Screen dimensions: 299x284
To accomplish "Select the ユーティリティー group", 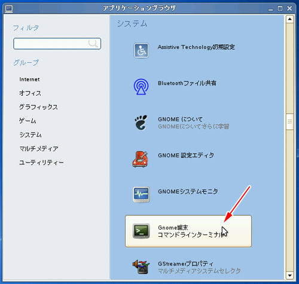I will (x=41, y=163).
